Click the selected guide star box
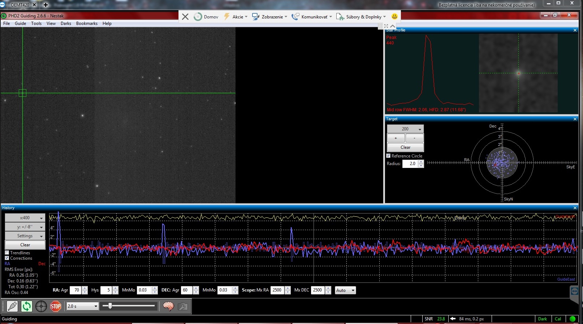Screen dimensions: 583x324 tap(22, 93)
